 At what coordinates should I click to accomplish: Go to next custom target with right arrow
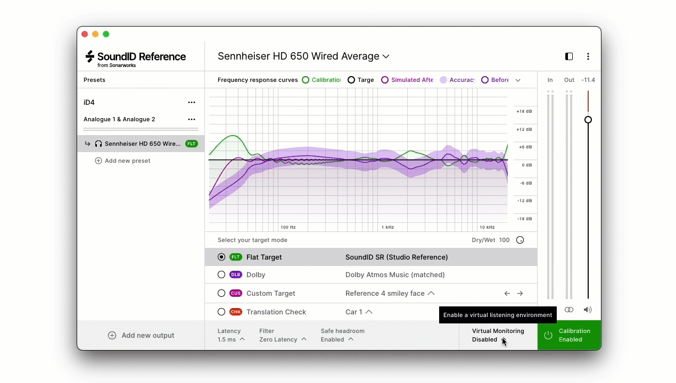[x=520, y=293]
